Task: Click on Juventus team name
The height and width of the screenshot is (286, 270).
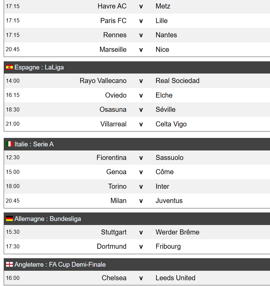Action: pos(169,201)
